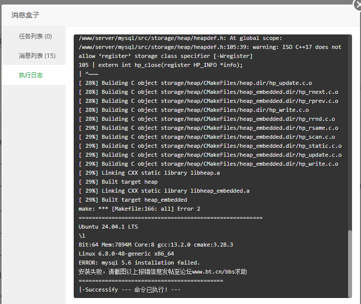The height and width of the screenshot is (304, 361).
Task: Click the heap_embedded.dir/hp_rrnd.c.o build line
Action: [x=207, y=119]
